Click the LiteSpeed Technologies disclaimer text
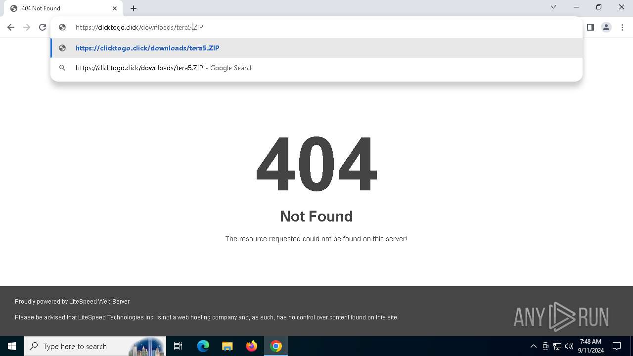This screenshot has height=356, width=633. pyautogui.click(x=207, y=317)
